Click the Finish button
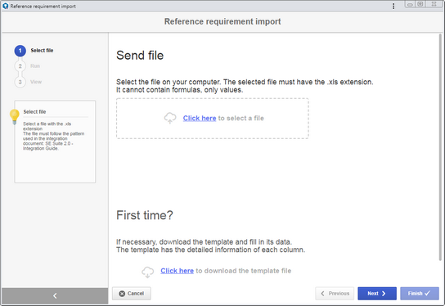The width and height of the screenshot is (445, 306). click(x=420, y=294)
